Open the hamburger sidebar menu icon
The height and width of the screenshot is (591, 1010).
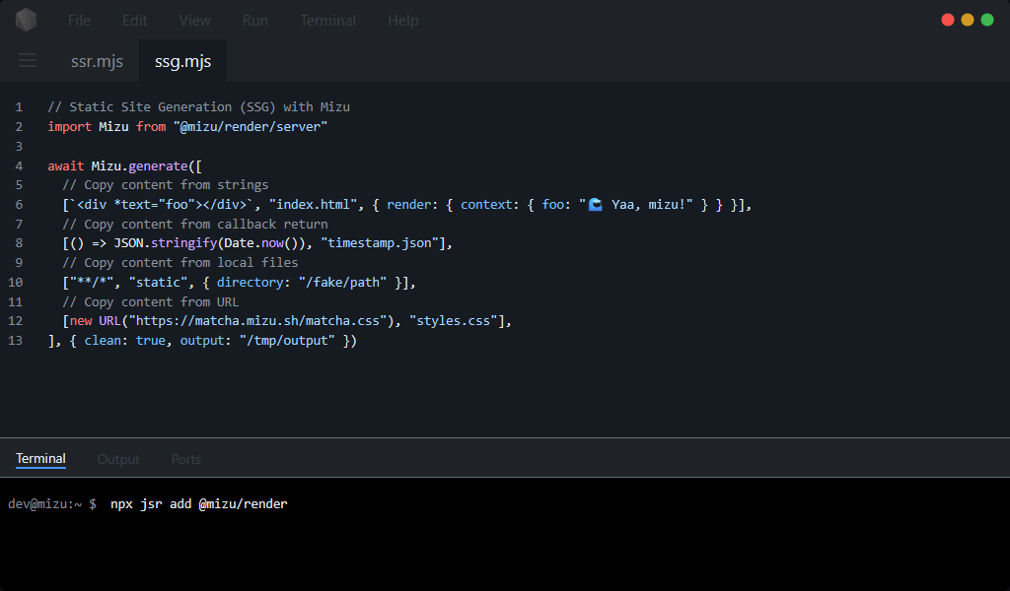(x=28, y=60)
